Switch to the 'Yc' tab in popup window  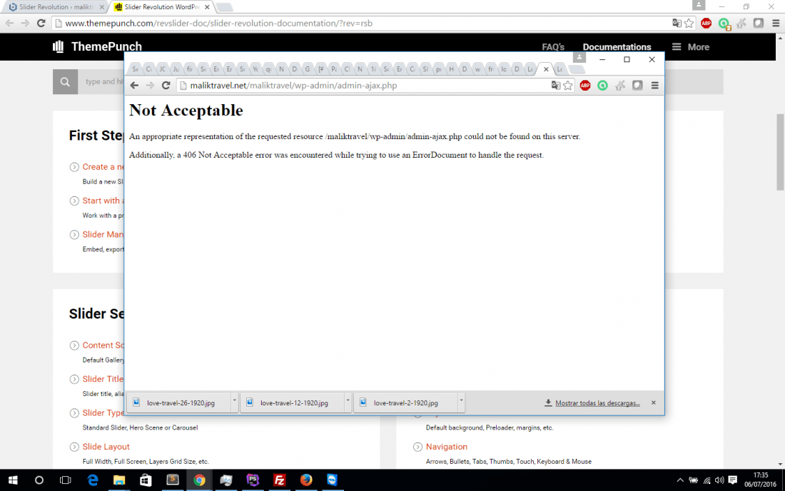tap(255, 69)
